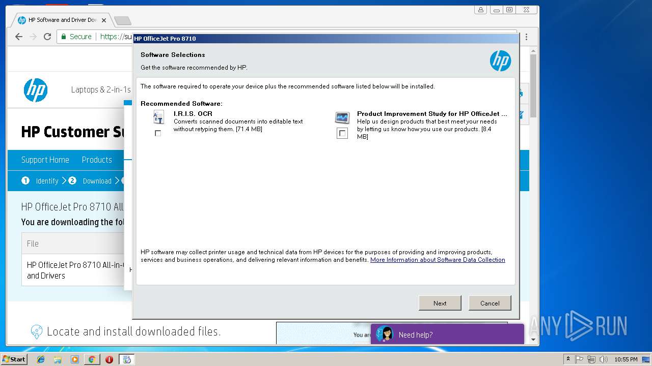Open Laptops & 2-in-1s menu

click(101, 89)
